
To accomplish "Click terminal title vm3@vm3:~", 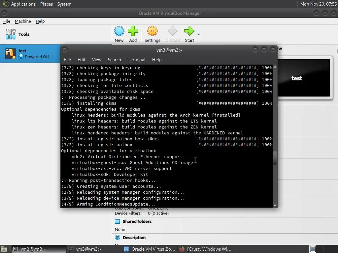I will point(169,50).
